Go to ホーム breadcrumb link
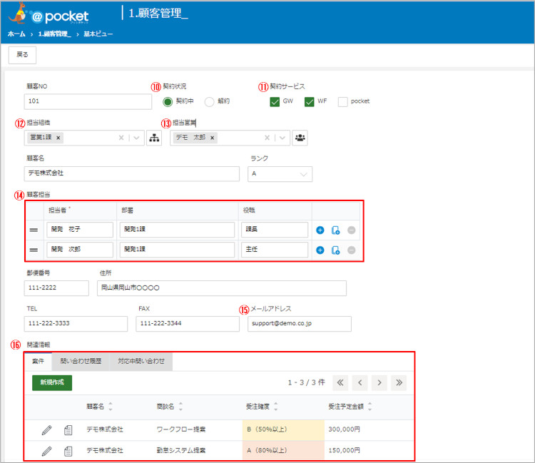 click(x=16, y=34)
